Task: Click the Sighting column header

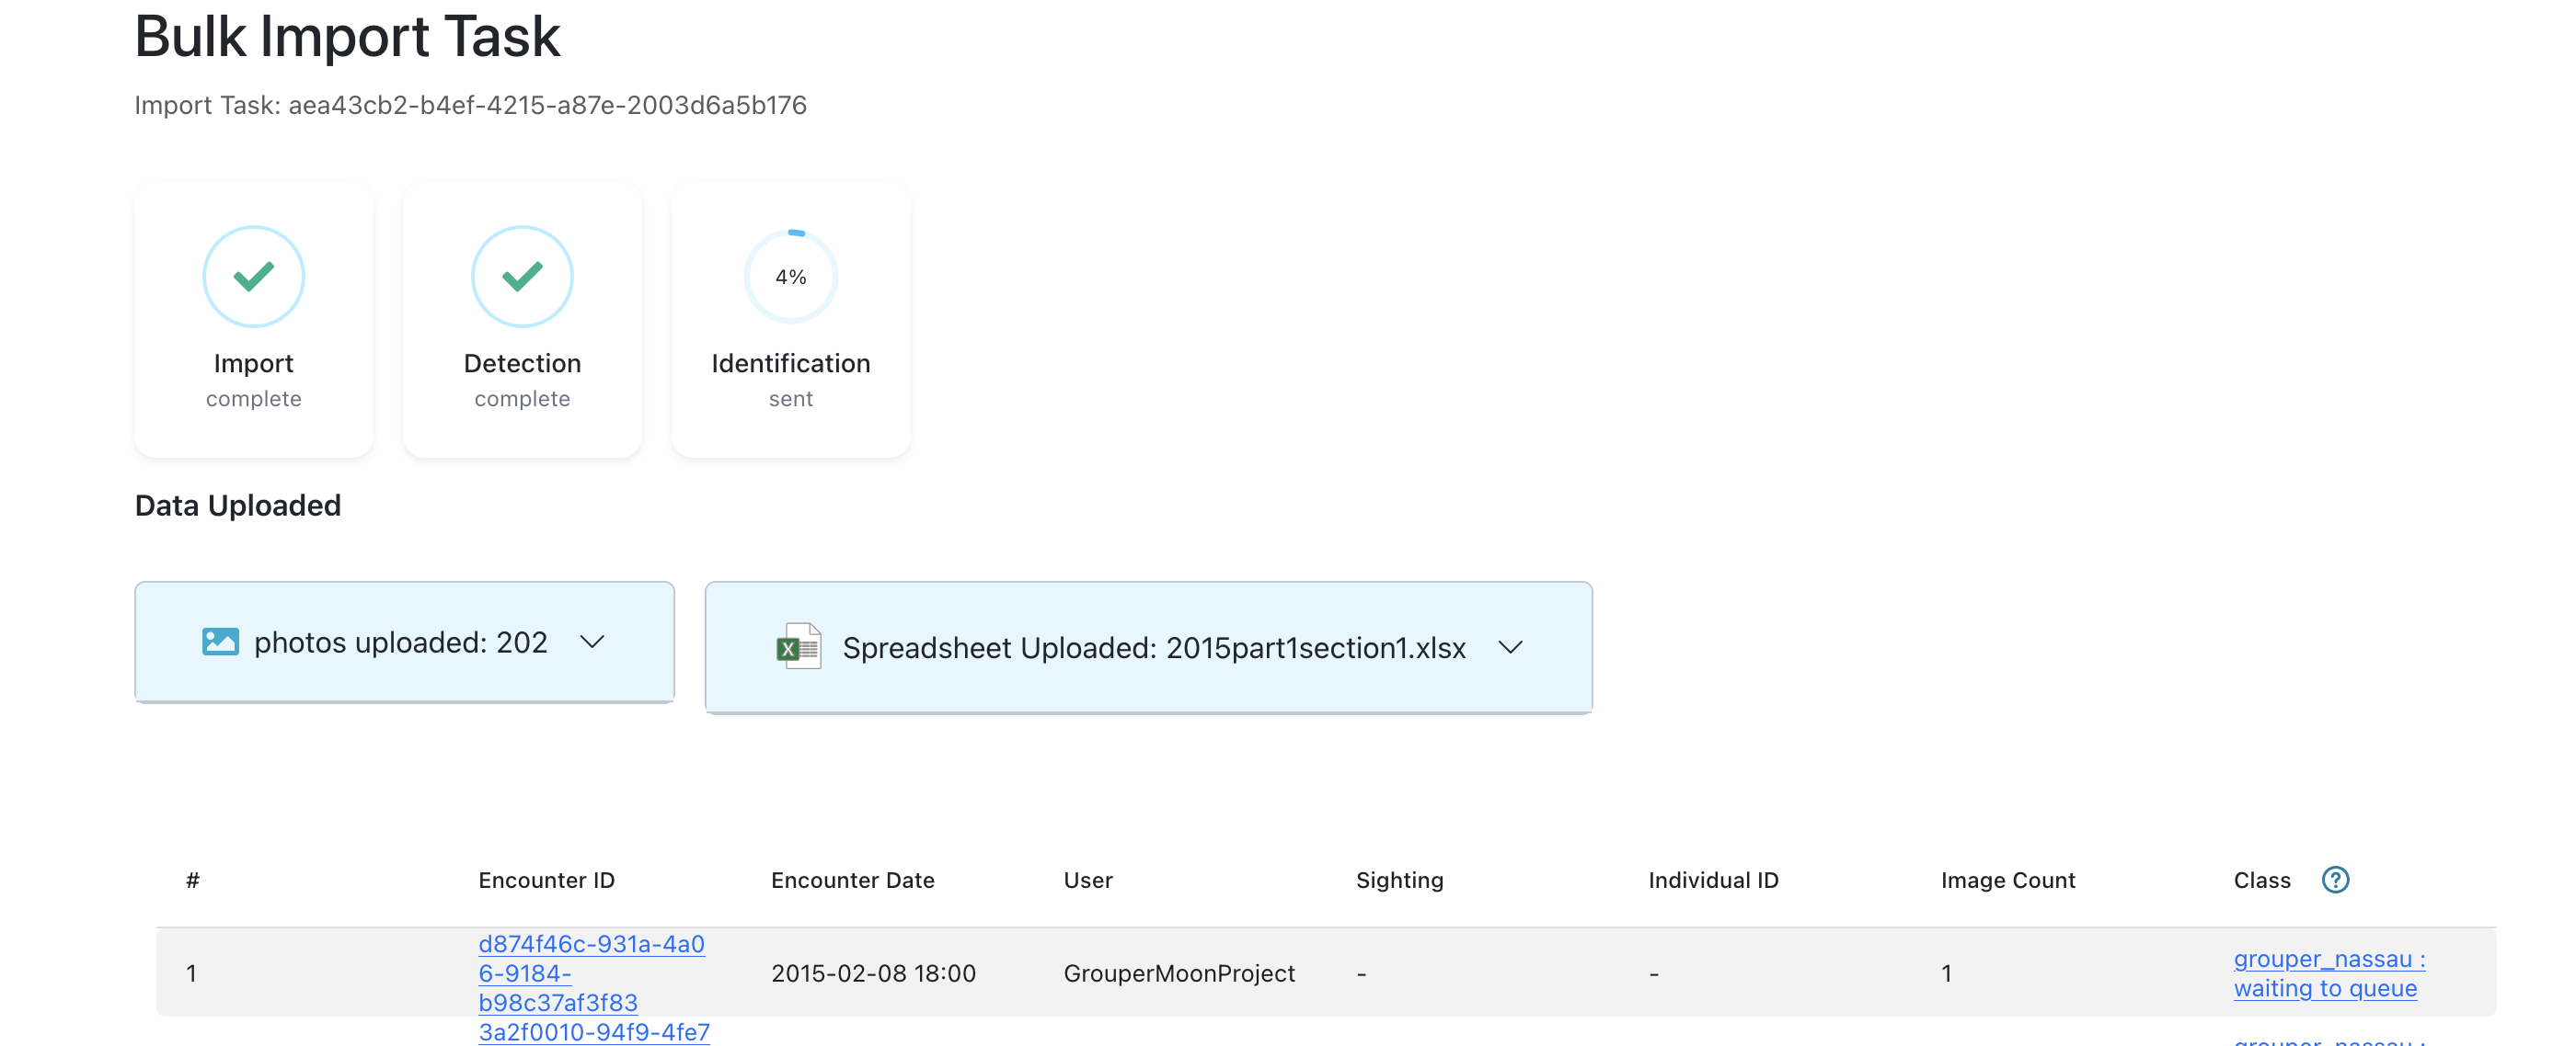Action: (1399, 881)
